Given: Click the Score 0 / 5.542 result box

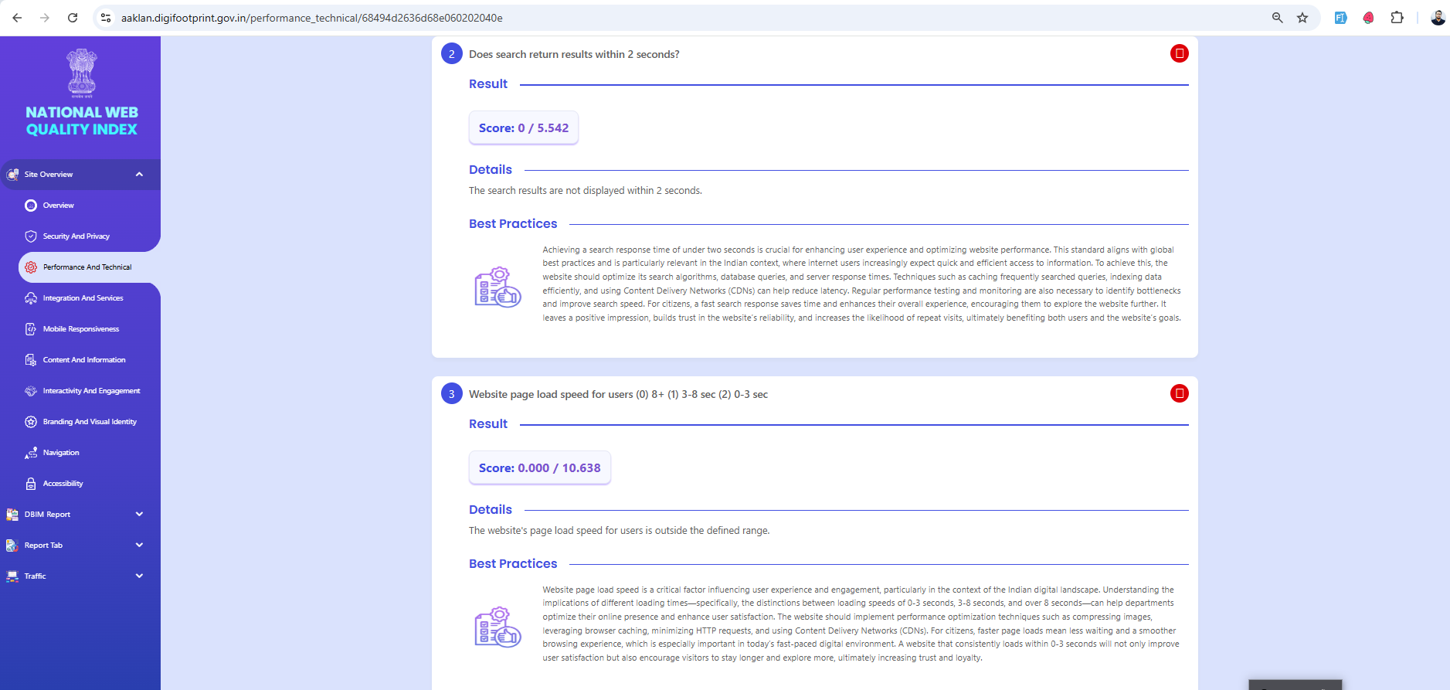Looking at the screenshot, I should [523, 128].
